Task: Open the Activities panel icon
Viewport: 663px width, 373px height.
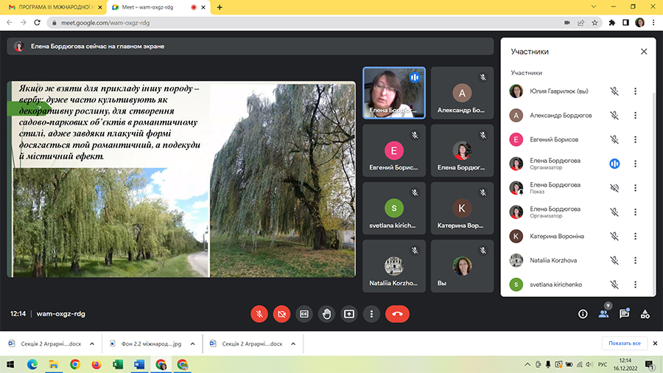Action: 645,313
